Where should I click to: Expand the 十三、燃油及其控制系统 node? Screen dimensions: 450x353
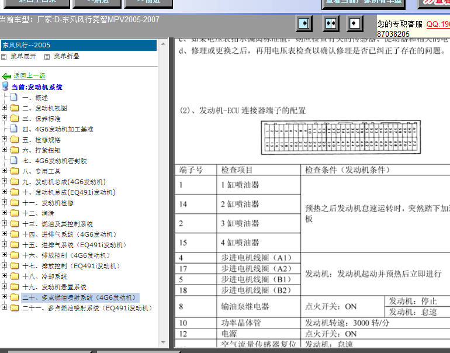pos(5,224)
